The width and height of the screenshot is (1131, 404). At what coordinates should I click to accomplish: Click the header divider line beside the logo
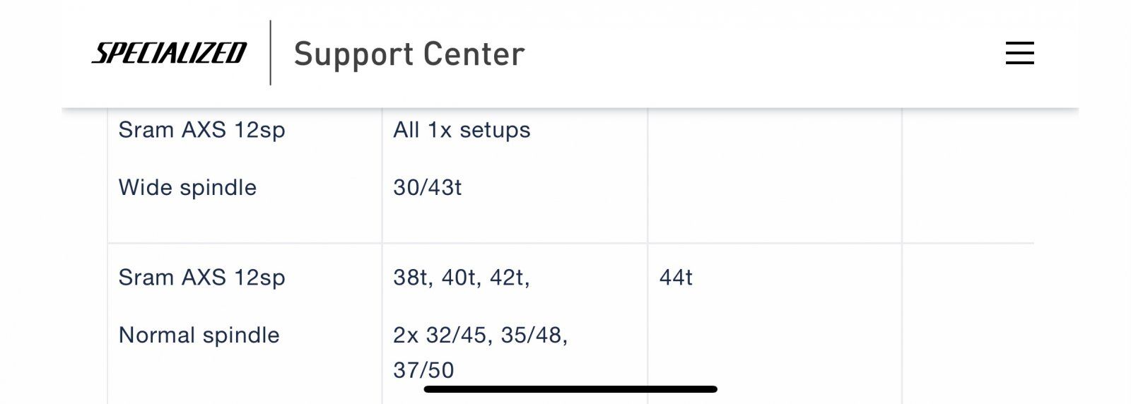[271, 53]
